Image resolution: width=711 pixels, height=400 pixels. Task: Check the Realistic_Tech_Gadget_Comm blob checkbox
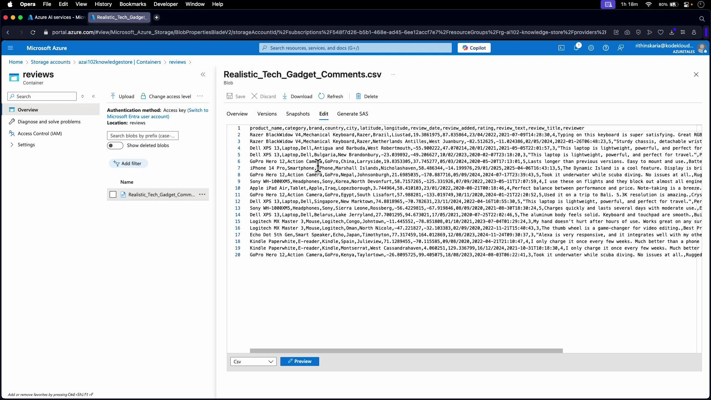point(113,194)
